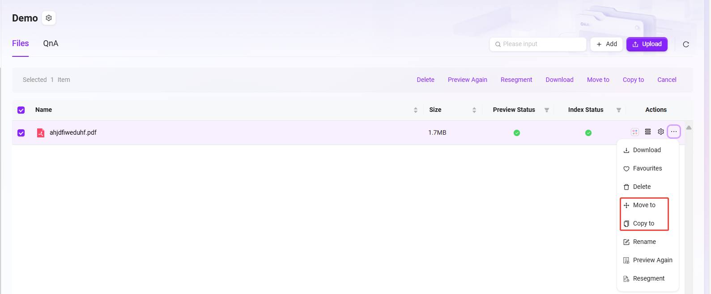Switch to the QnA tab
711x294 pixels.
[51, 43]
